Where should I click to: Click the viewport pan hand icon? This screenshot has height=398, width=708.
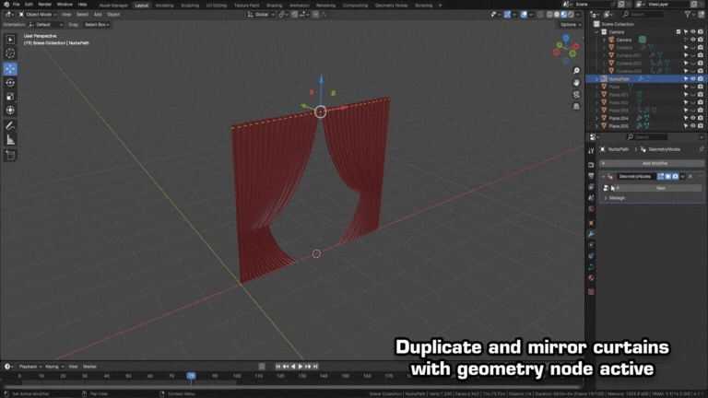576,83
